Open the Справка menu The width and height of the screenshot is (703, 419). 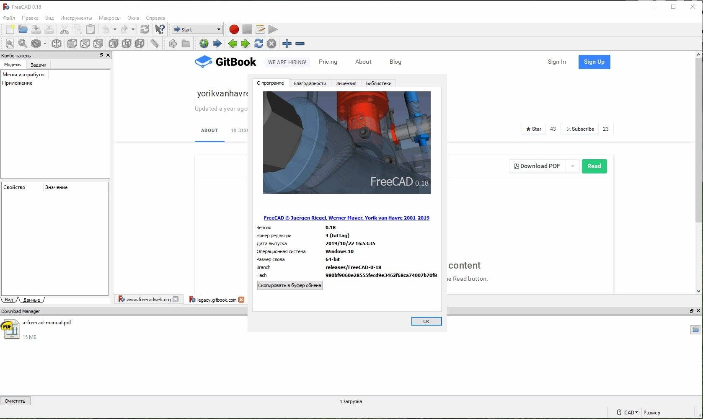(155, 18)
